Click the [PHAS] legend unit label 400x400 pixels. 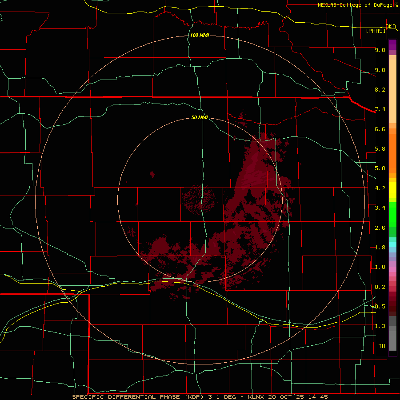(376, 31)
